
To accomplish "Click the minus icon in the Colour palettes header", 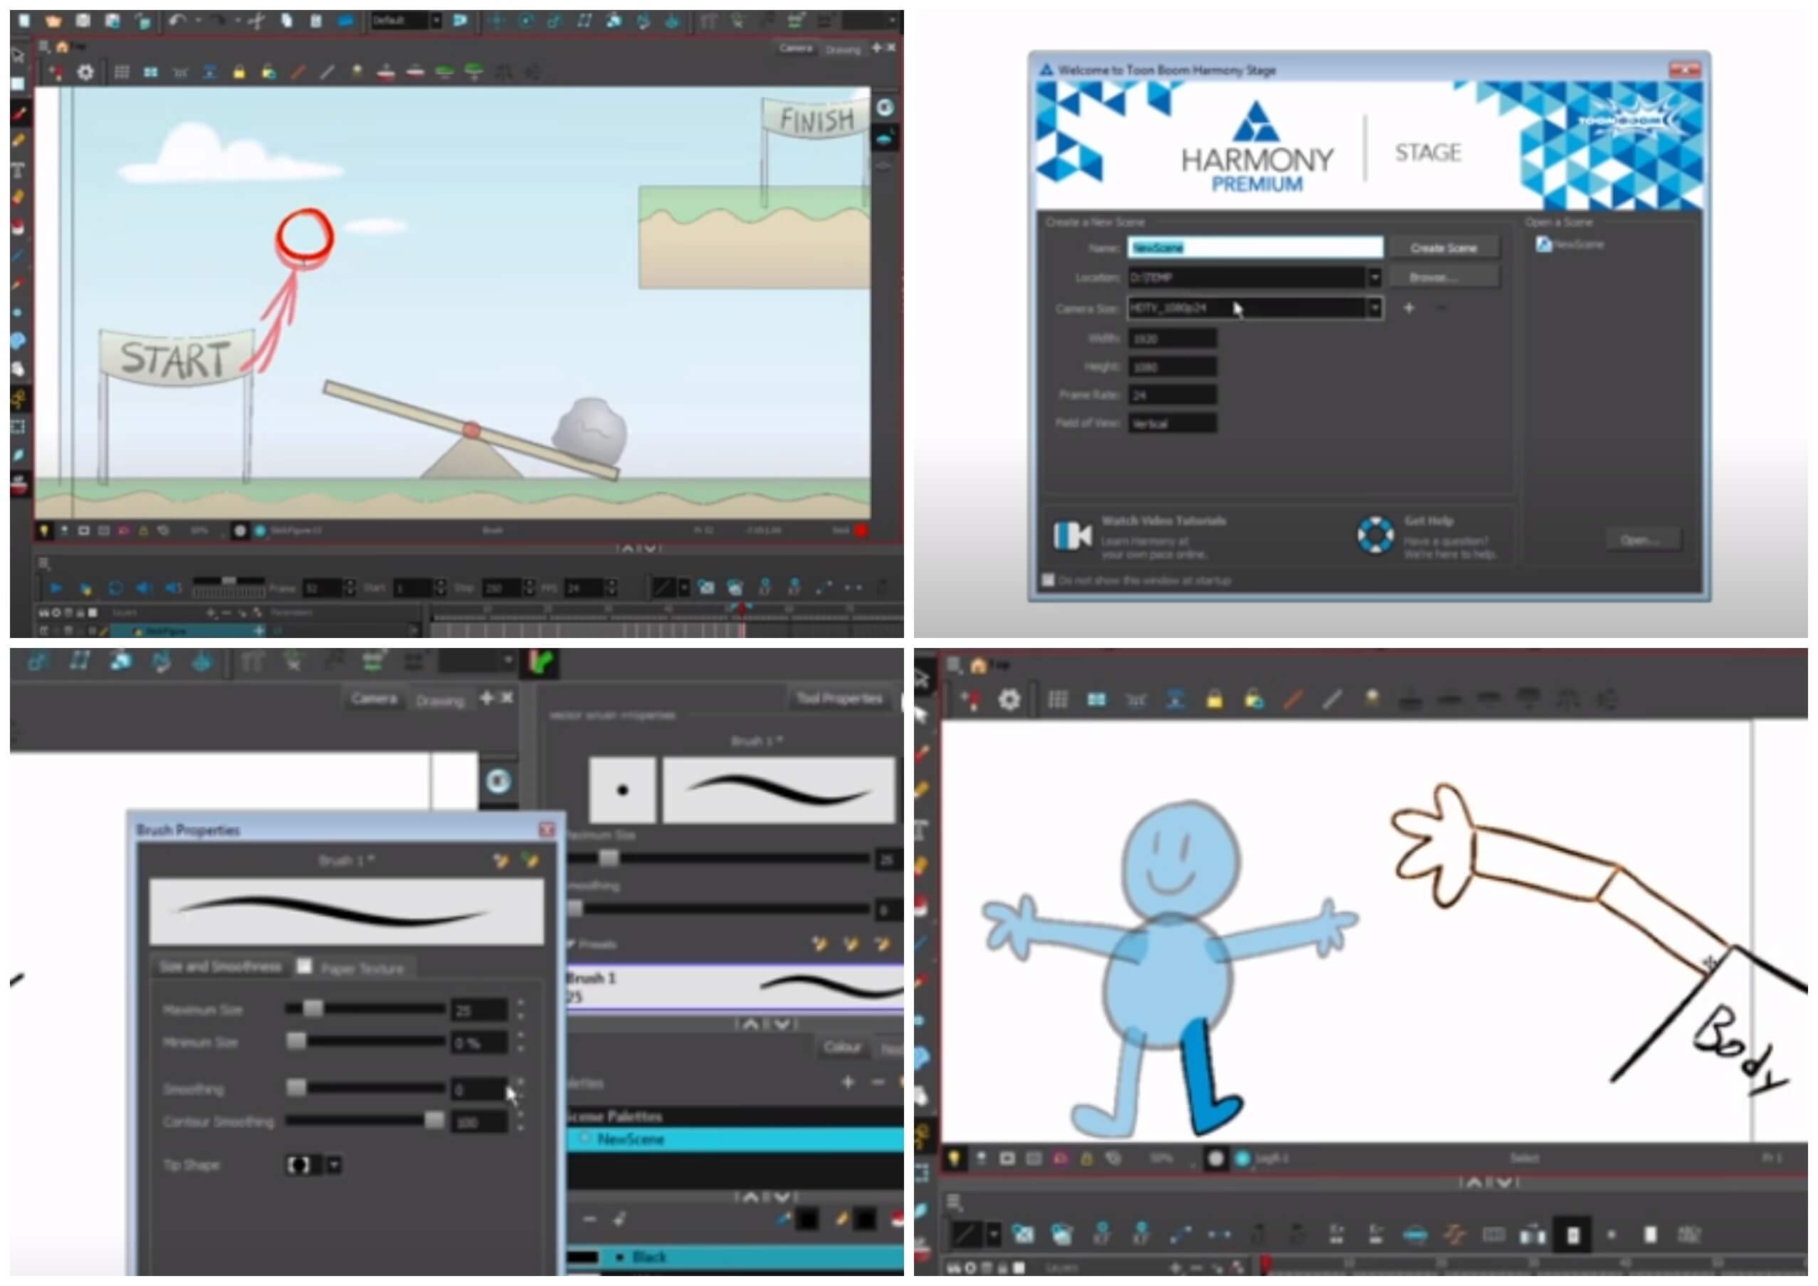I will (878, 1082).
